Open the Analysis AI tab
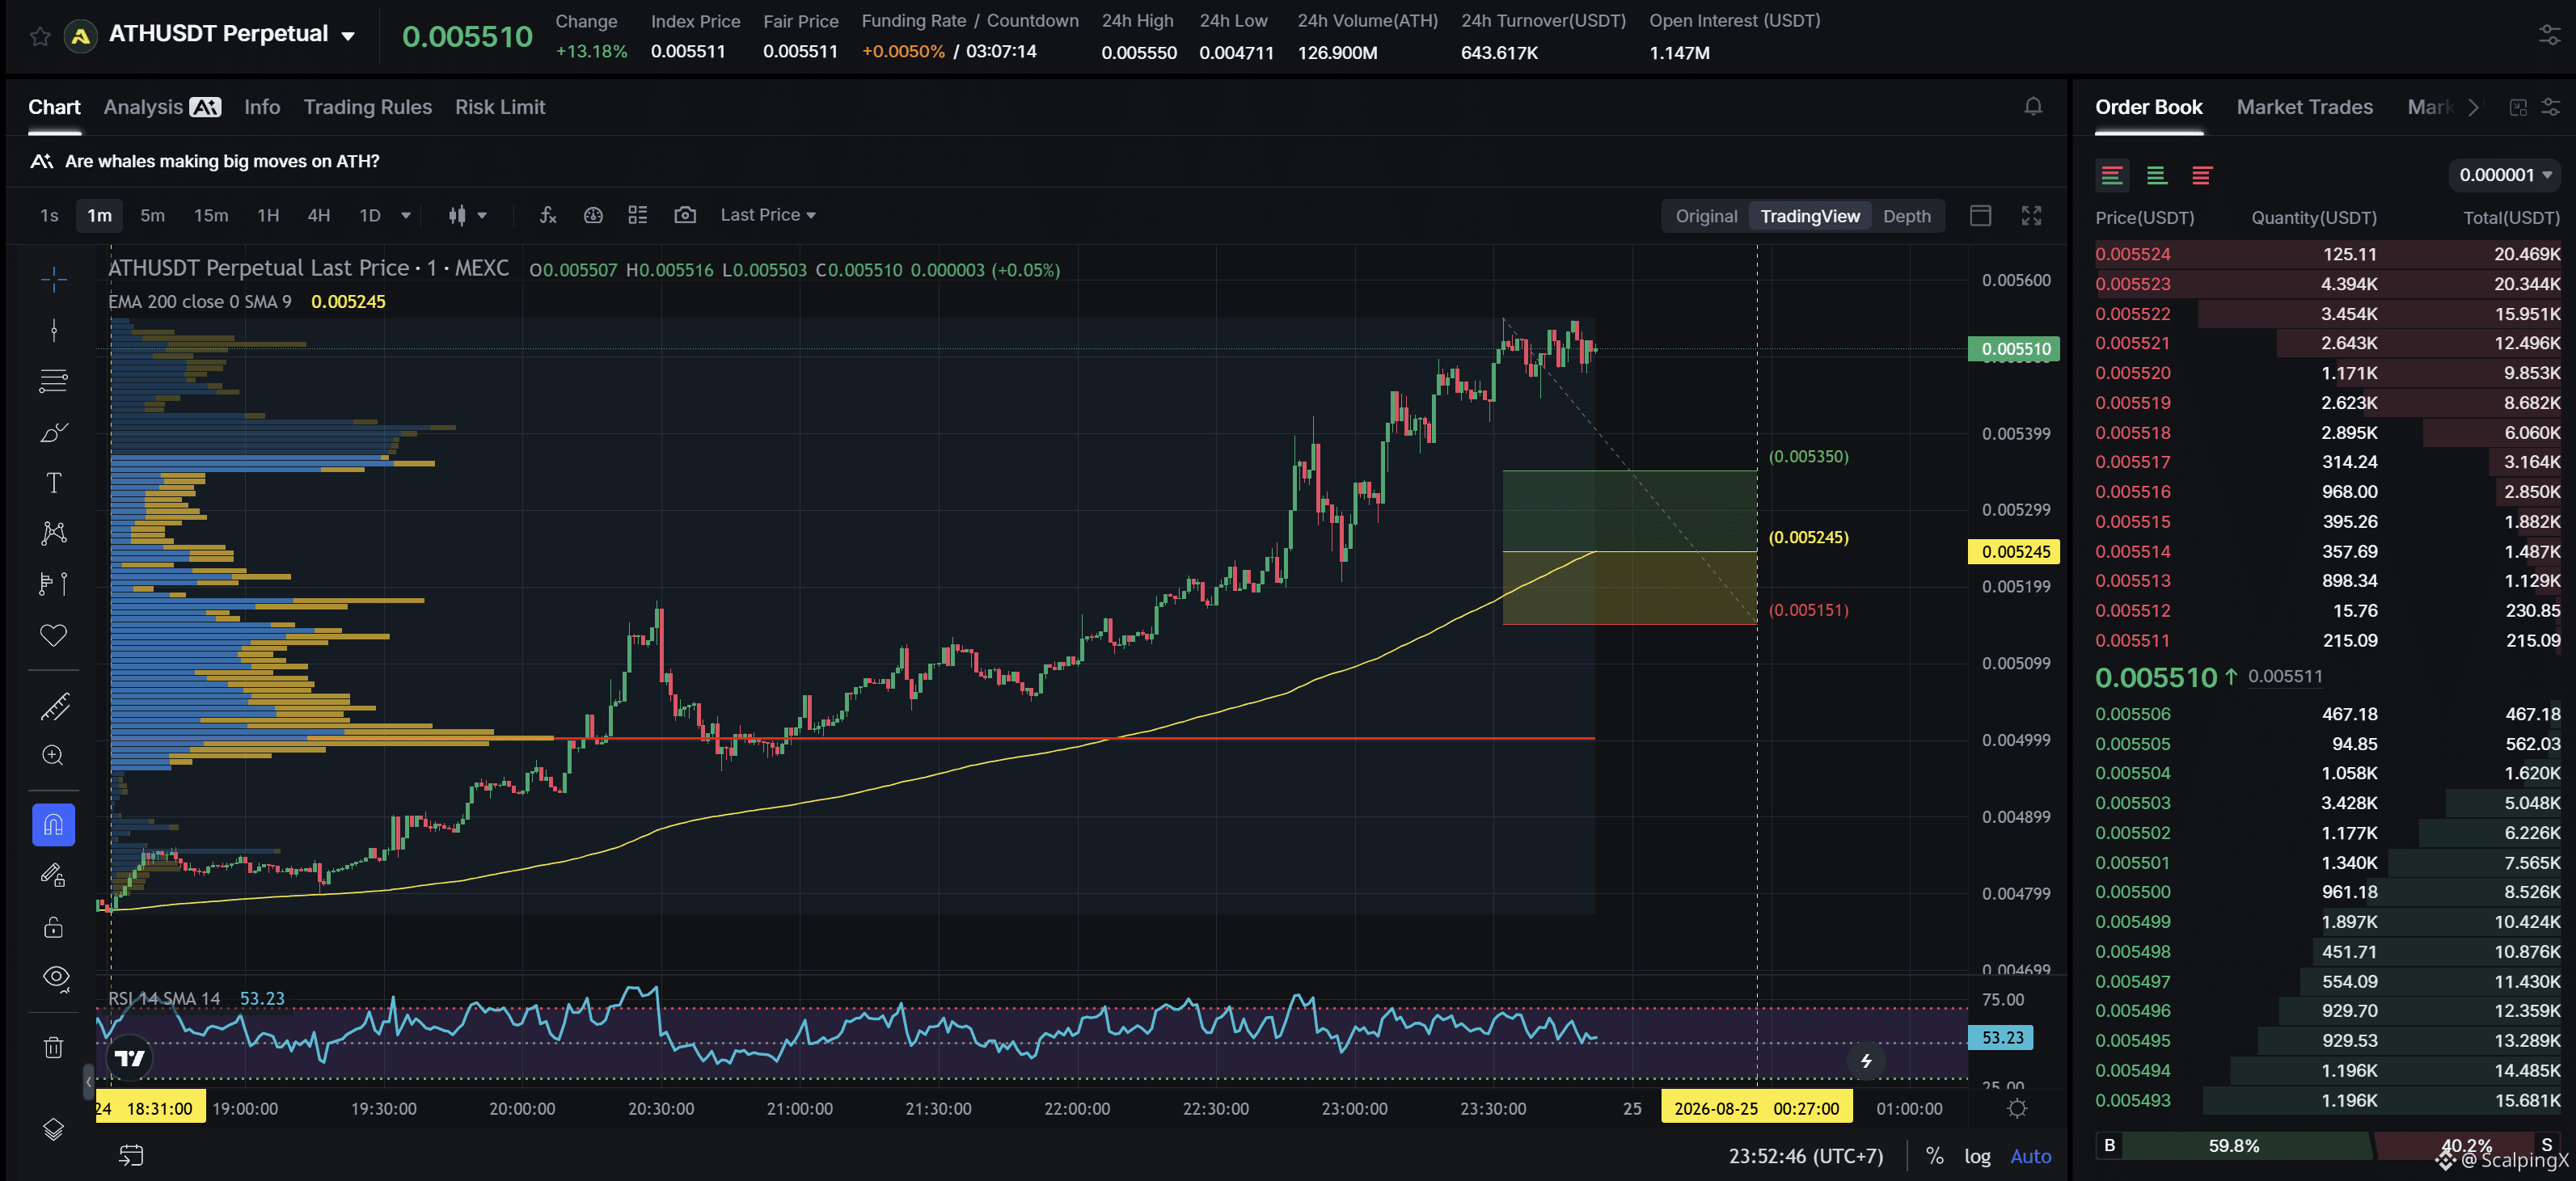The width and height of the screenshot is (2576, 1181). coord(162,107)
